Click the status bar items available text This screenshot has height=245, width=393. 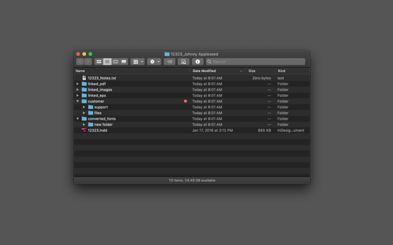point(192,180)
